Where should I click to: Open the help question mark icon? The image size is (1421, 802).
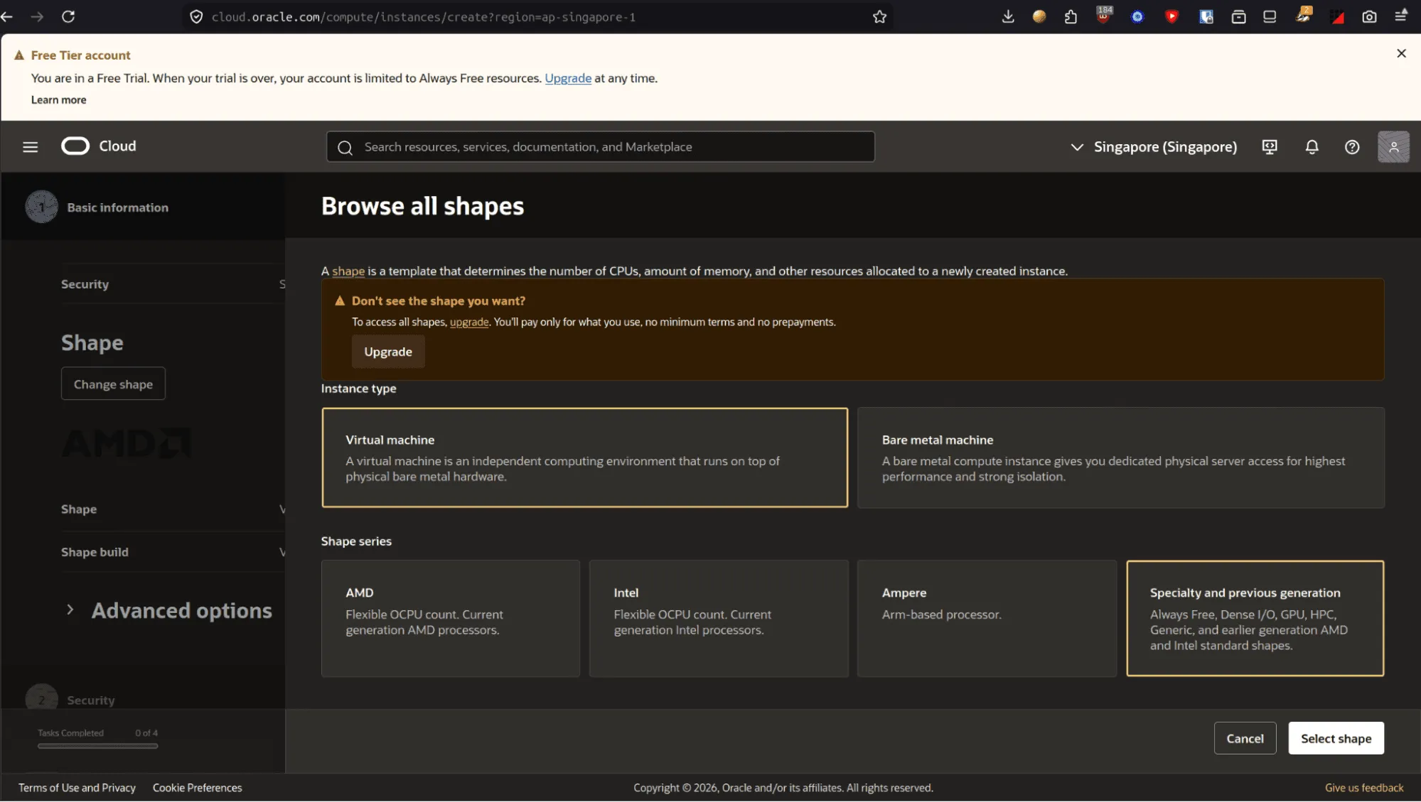point(1352,147)
